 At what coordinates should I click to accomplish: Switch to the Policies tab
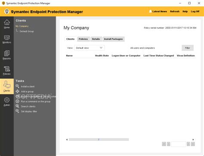tap(83, 39)
